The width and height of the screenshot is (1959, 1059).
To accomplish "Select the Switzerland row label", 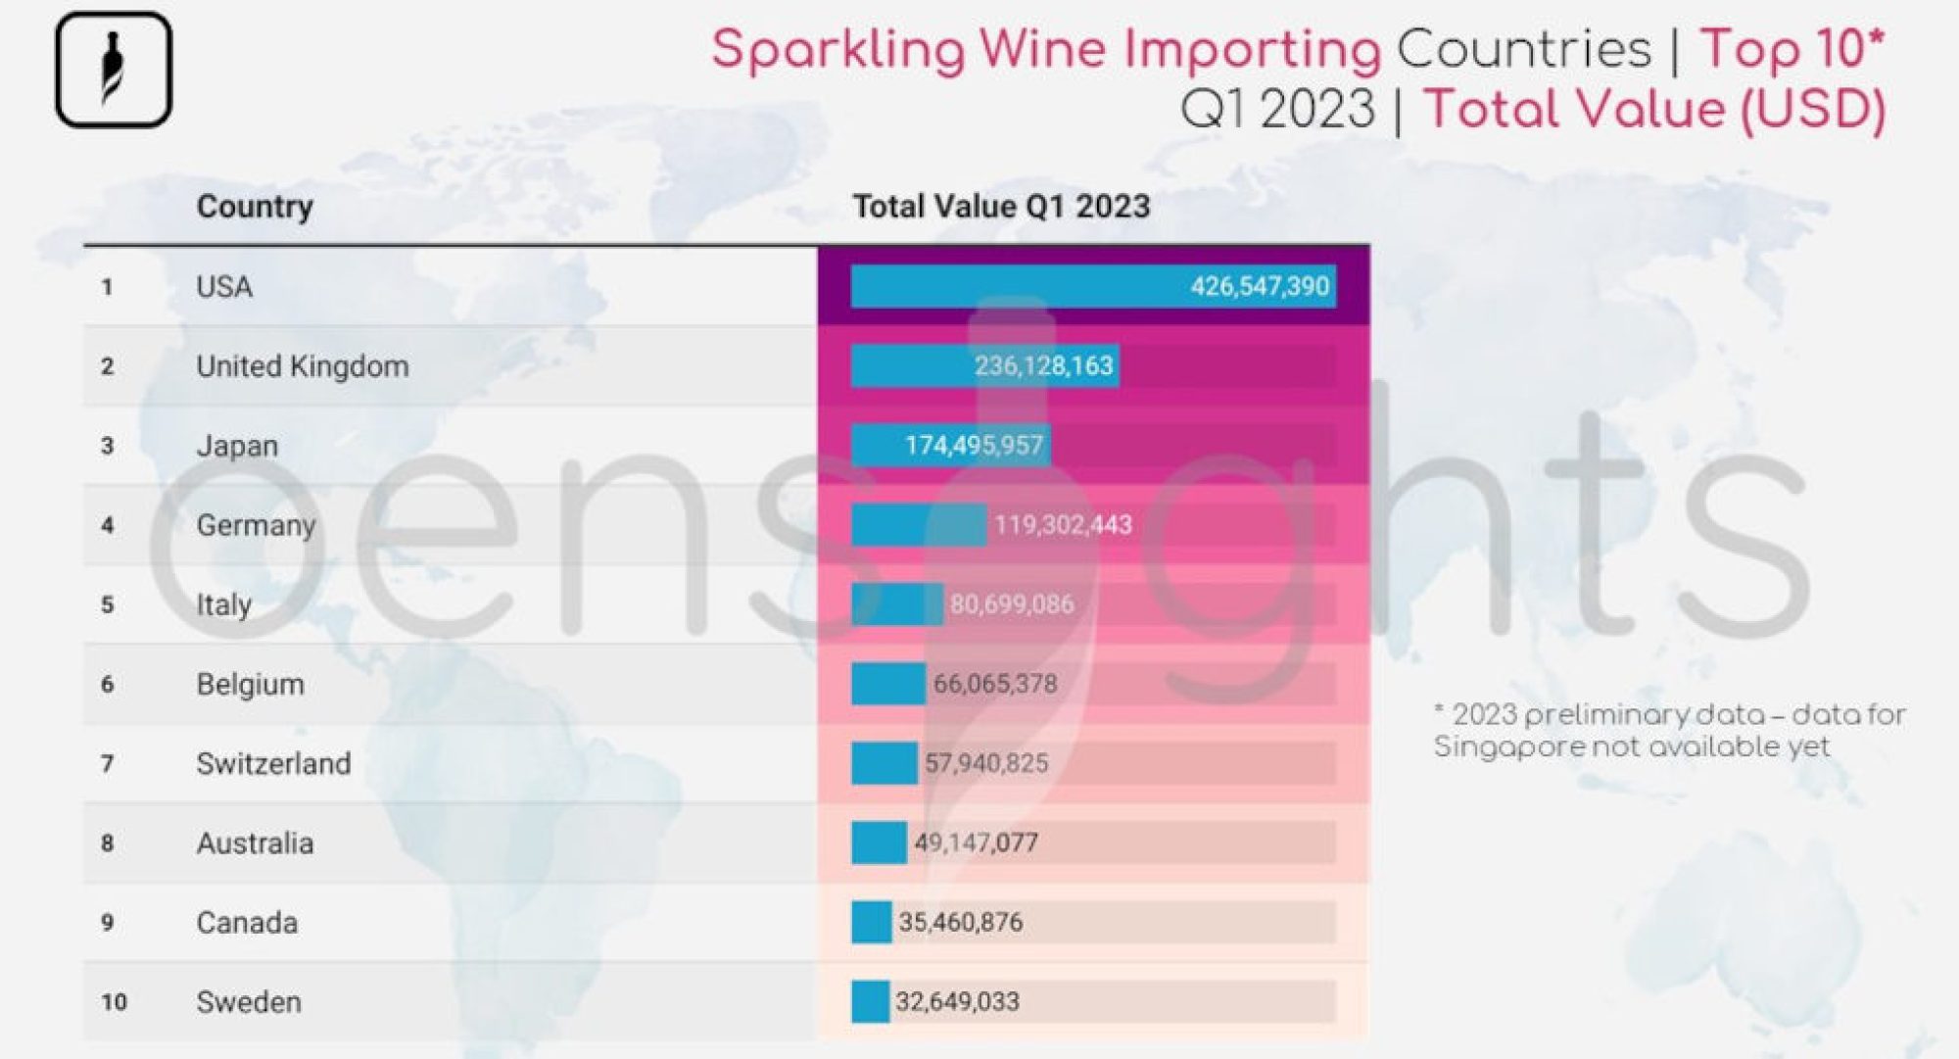I will pos(273,763).
